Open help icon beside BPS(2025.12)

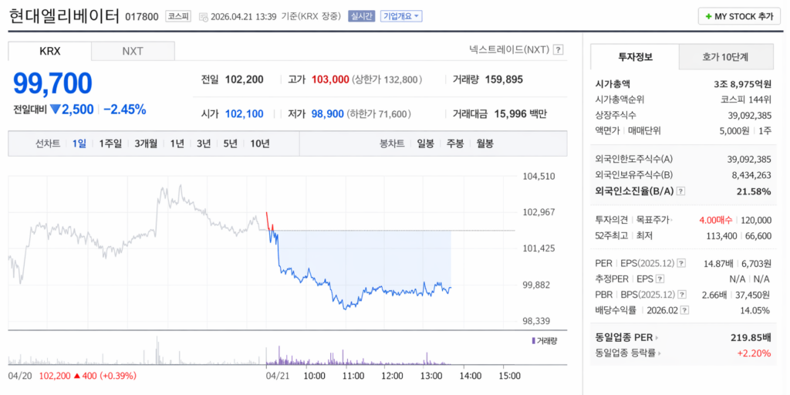point(681,295)
